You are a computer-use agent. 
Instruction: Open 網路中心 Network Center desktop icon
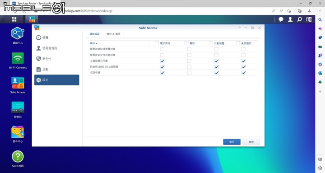pos(18,36)
